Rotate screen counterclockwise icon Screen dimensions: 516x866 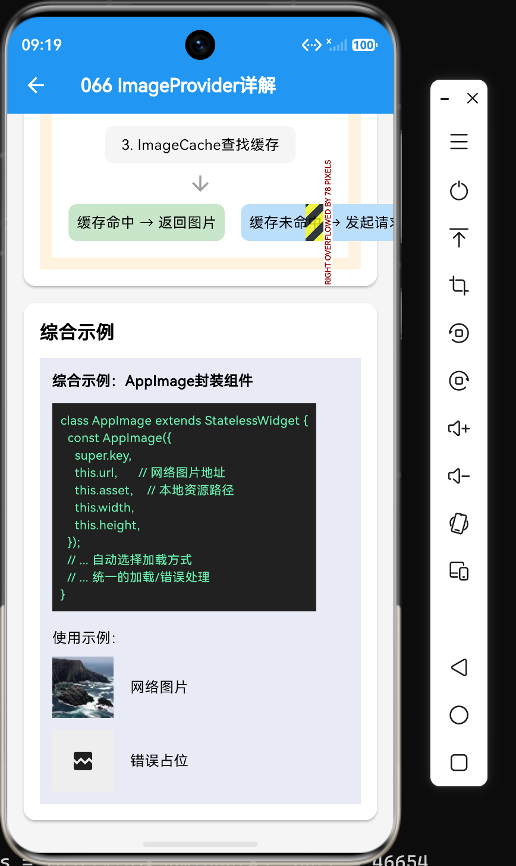(x=459, y=332)
